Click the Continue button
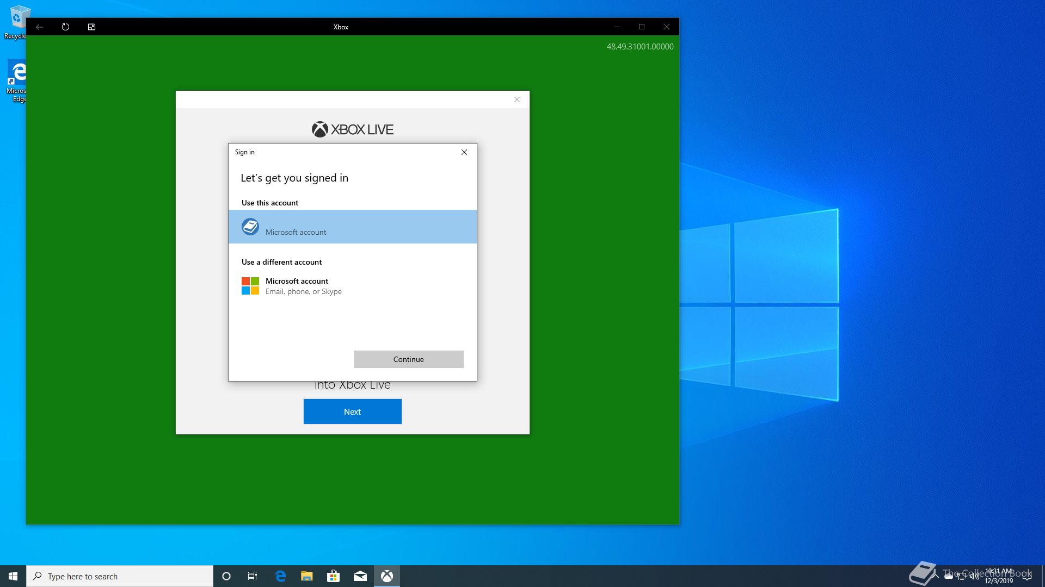This screenshot has width=1045, height=587. [409, 359]
